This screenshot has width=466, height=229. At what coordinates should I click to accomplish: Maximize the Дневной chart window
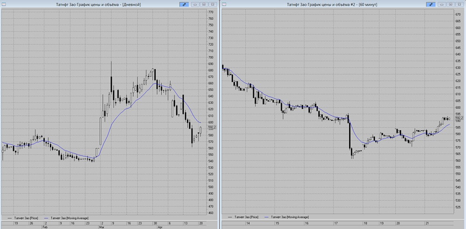[204, 5]
